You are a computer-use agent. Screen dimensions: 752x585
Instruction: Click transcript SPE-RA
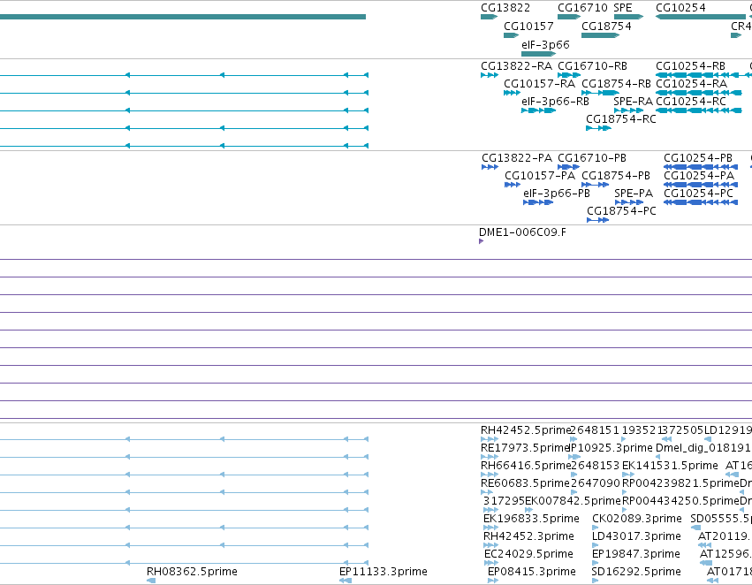633,102
